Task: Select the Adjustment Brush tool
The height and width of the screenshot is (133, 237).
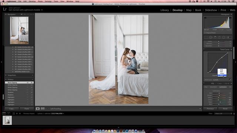Action: (x=229, y=37)
